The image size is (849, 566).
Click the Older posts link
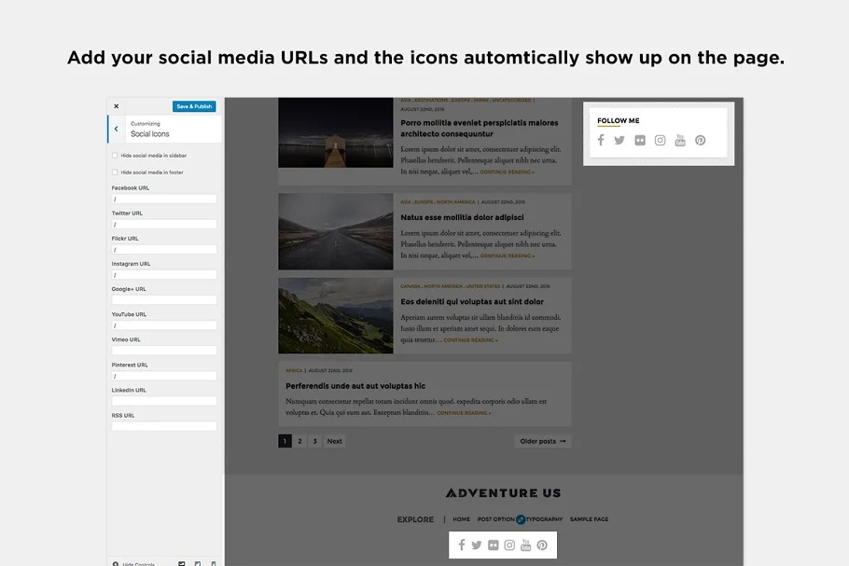[x=542, y=441]
